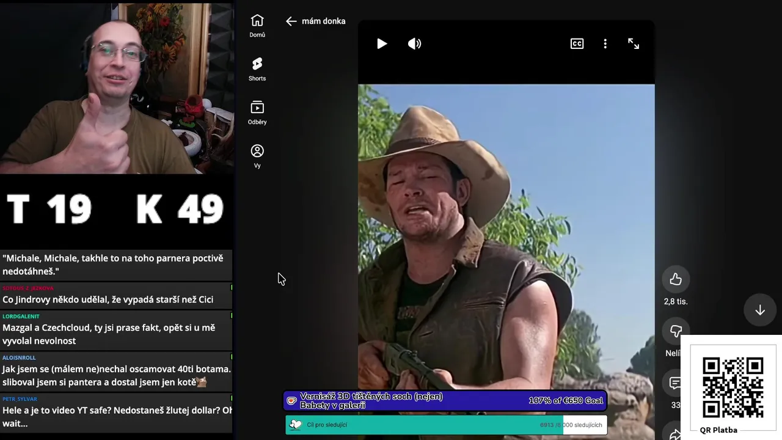Click the Vernisáž donation goal bar
The width and height of the screenshot is (782, 440).
[445, 401]
